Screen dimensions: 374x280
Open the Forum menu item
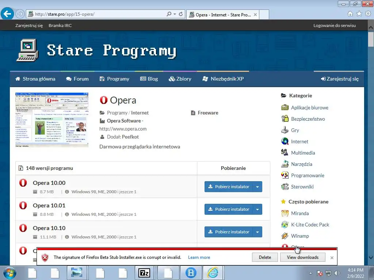click(x=77, y=79)
